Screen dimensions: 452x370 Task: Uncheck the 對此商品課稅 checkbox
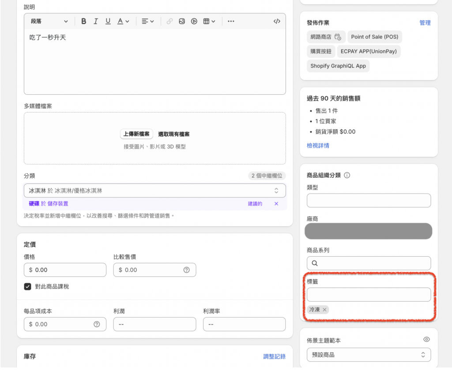pyautogui.click(x=27, y=287)
